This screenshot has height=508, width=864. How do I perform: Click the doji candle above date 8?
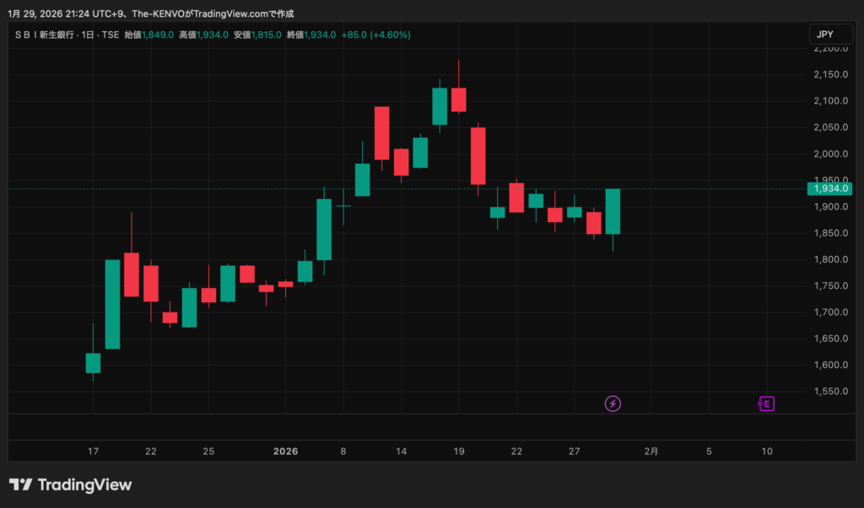[x=343, y=205]
